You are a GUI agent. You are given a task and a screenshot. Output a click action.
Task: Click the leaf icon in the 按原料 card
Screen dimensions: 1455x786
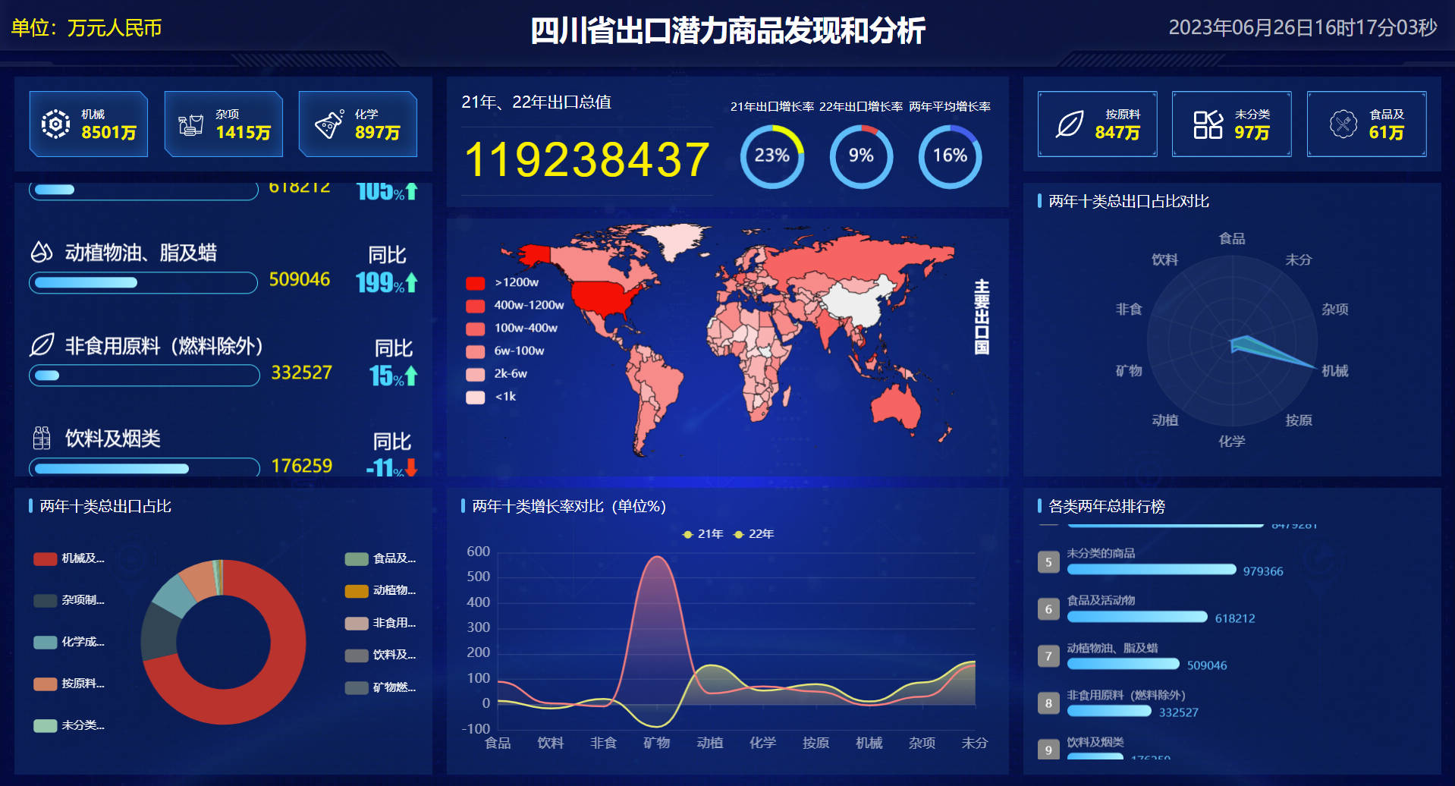(x=1070, y=124)
